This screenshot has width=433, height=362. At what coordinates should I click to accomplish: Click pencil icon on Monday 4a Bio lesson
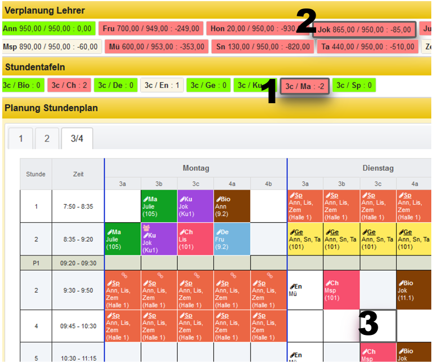[x=219, y=199]
